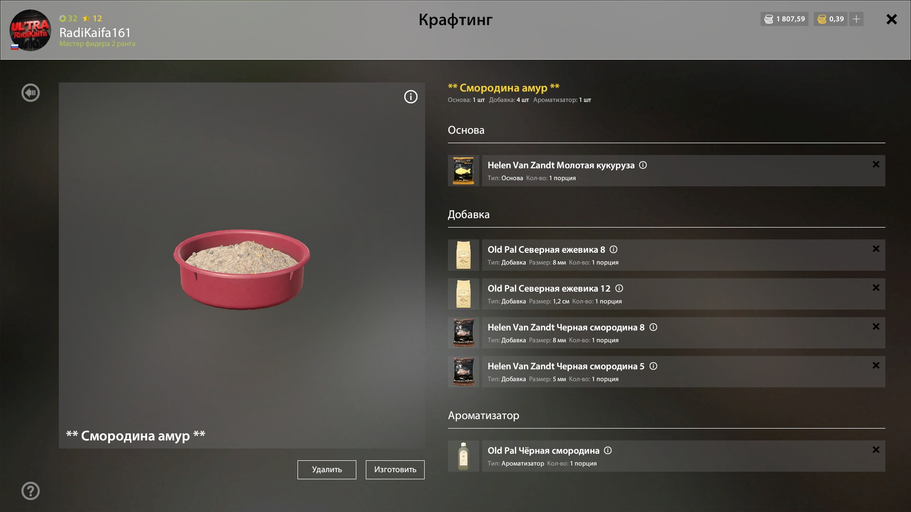Image resolution: width=911 pixels, height=512 pixels.
Task: Remove Old Pal Чёрная смородина aromatizer
Action: point(876,450)
